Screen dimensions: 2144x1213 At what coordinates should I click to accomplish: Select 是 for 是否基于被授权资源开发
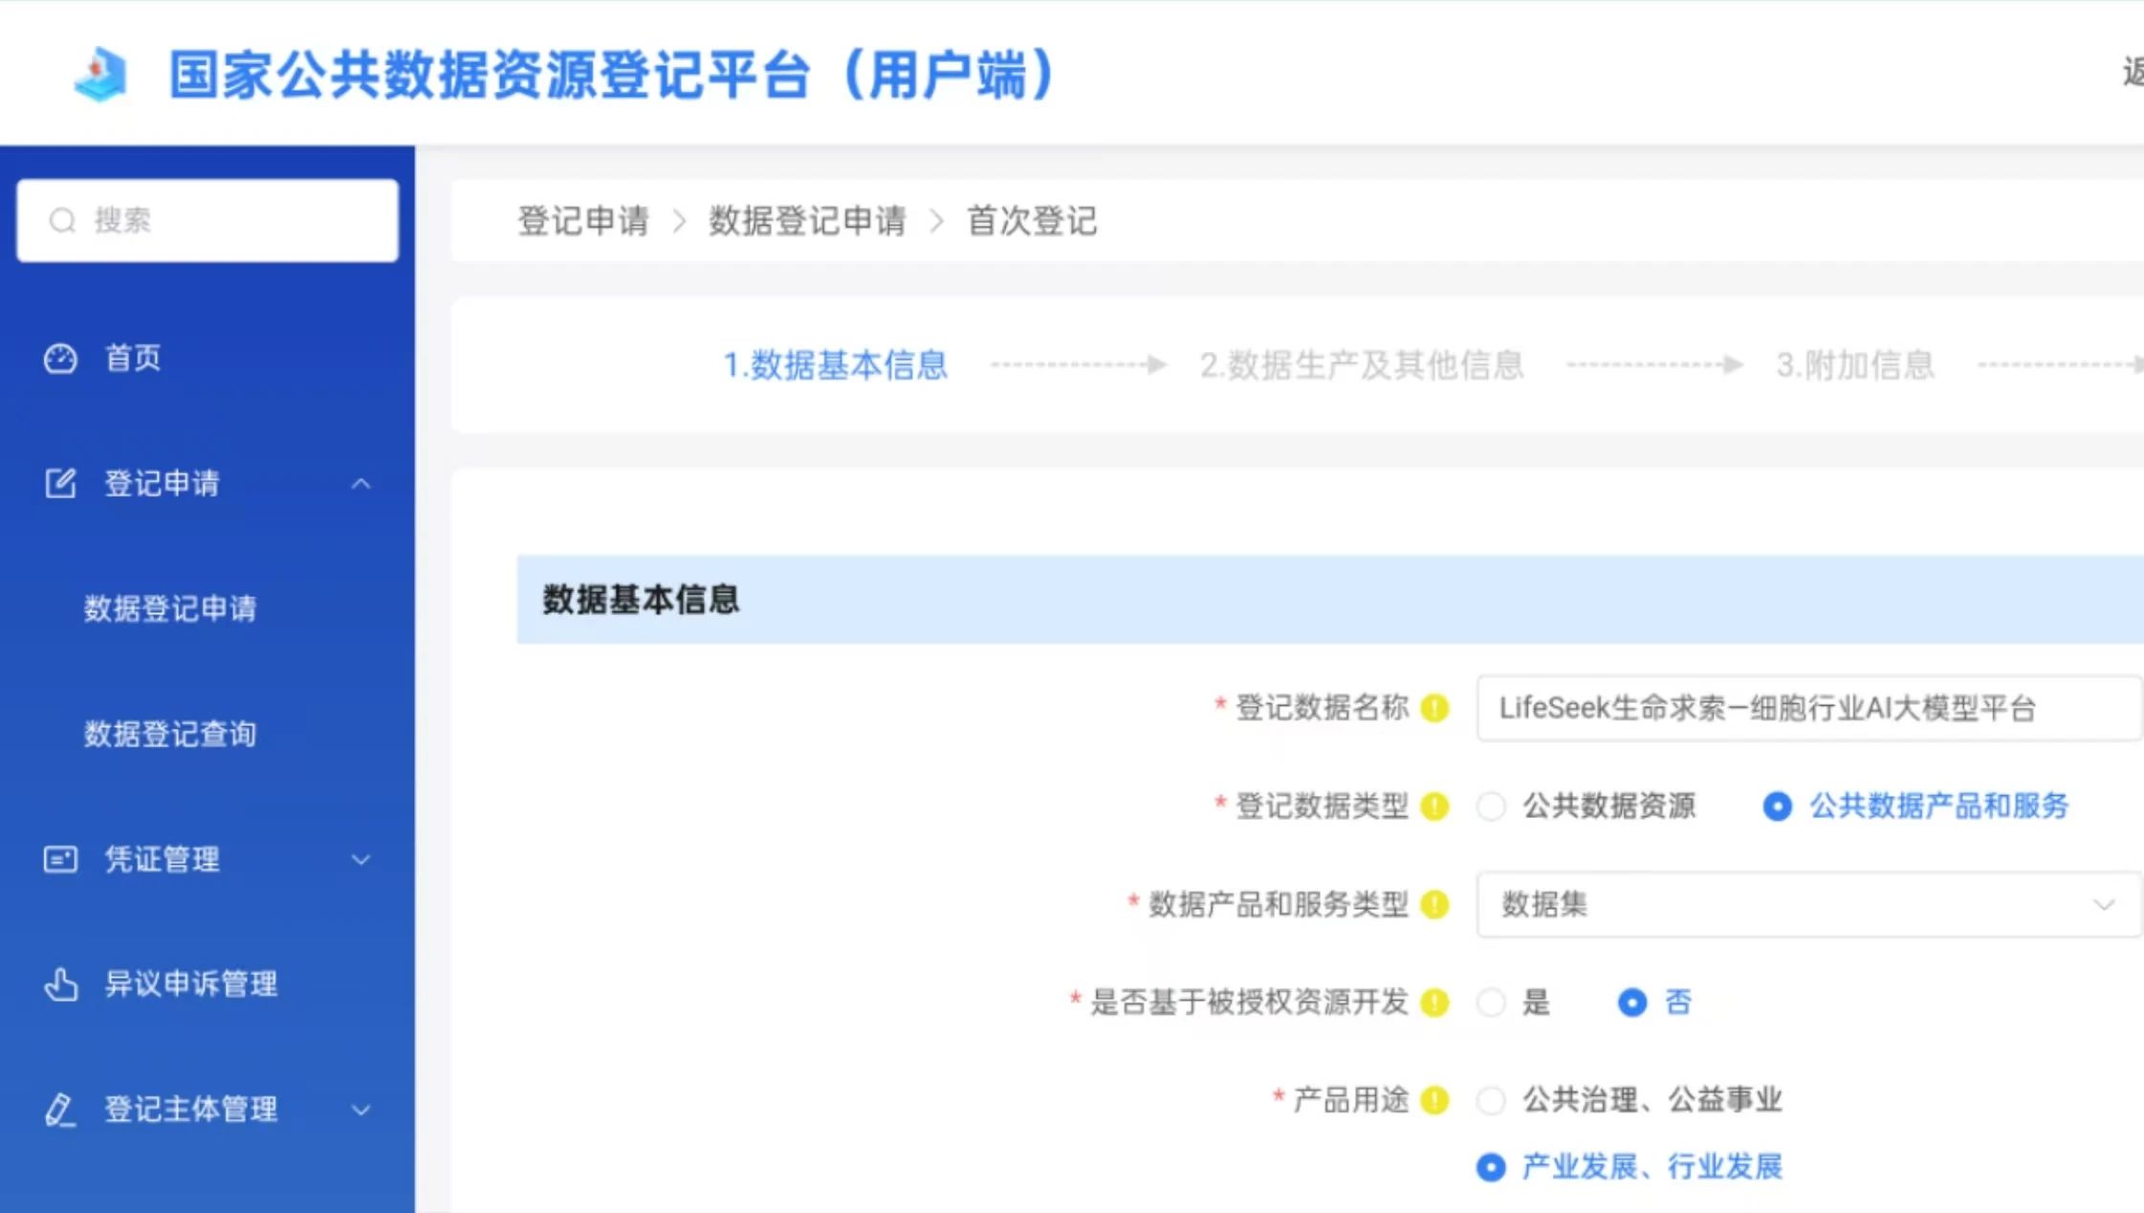point(1491,1003)
